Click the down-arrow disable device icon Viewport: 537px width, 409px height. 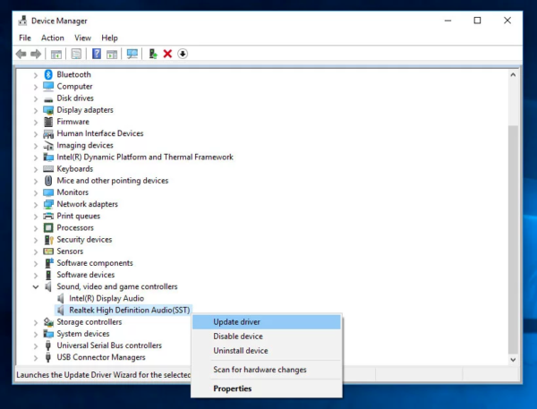tap(183, 54)
